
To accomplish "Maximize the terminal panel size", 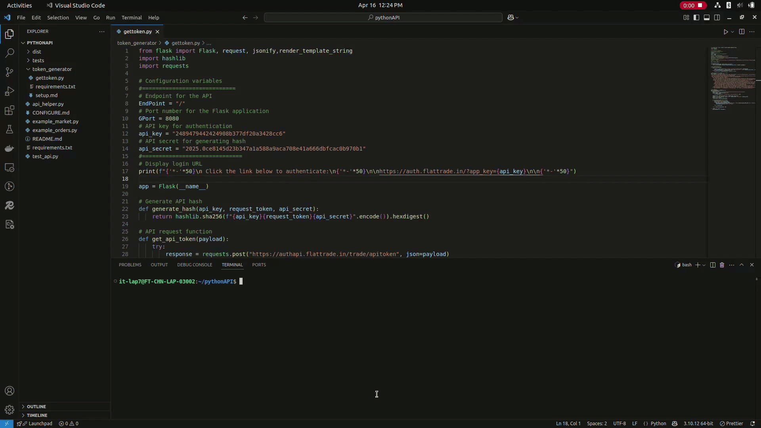I will 742,265.
